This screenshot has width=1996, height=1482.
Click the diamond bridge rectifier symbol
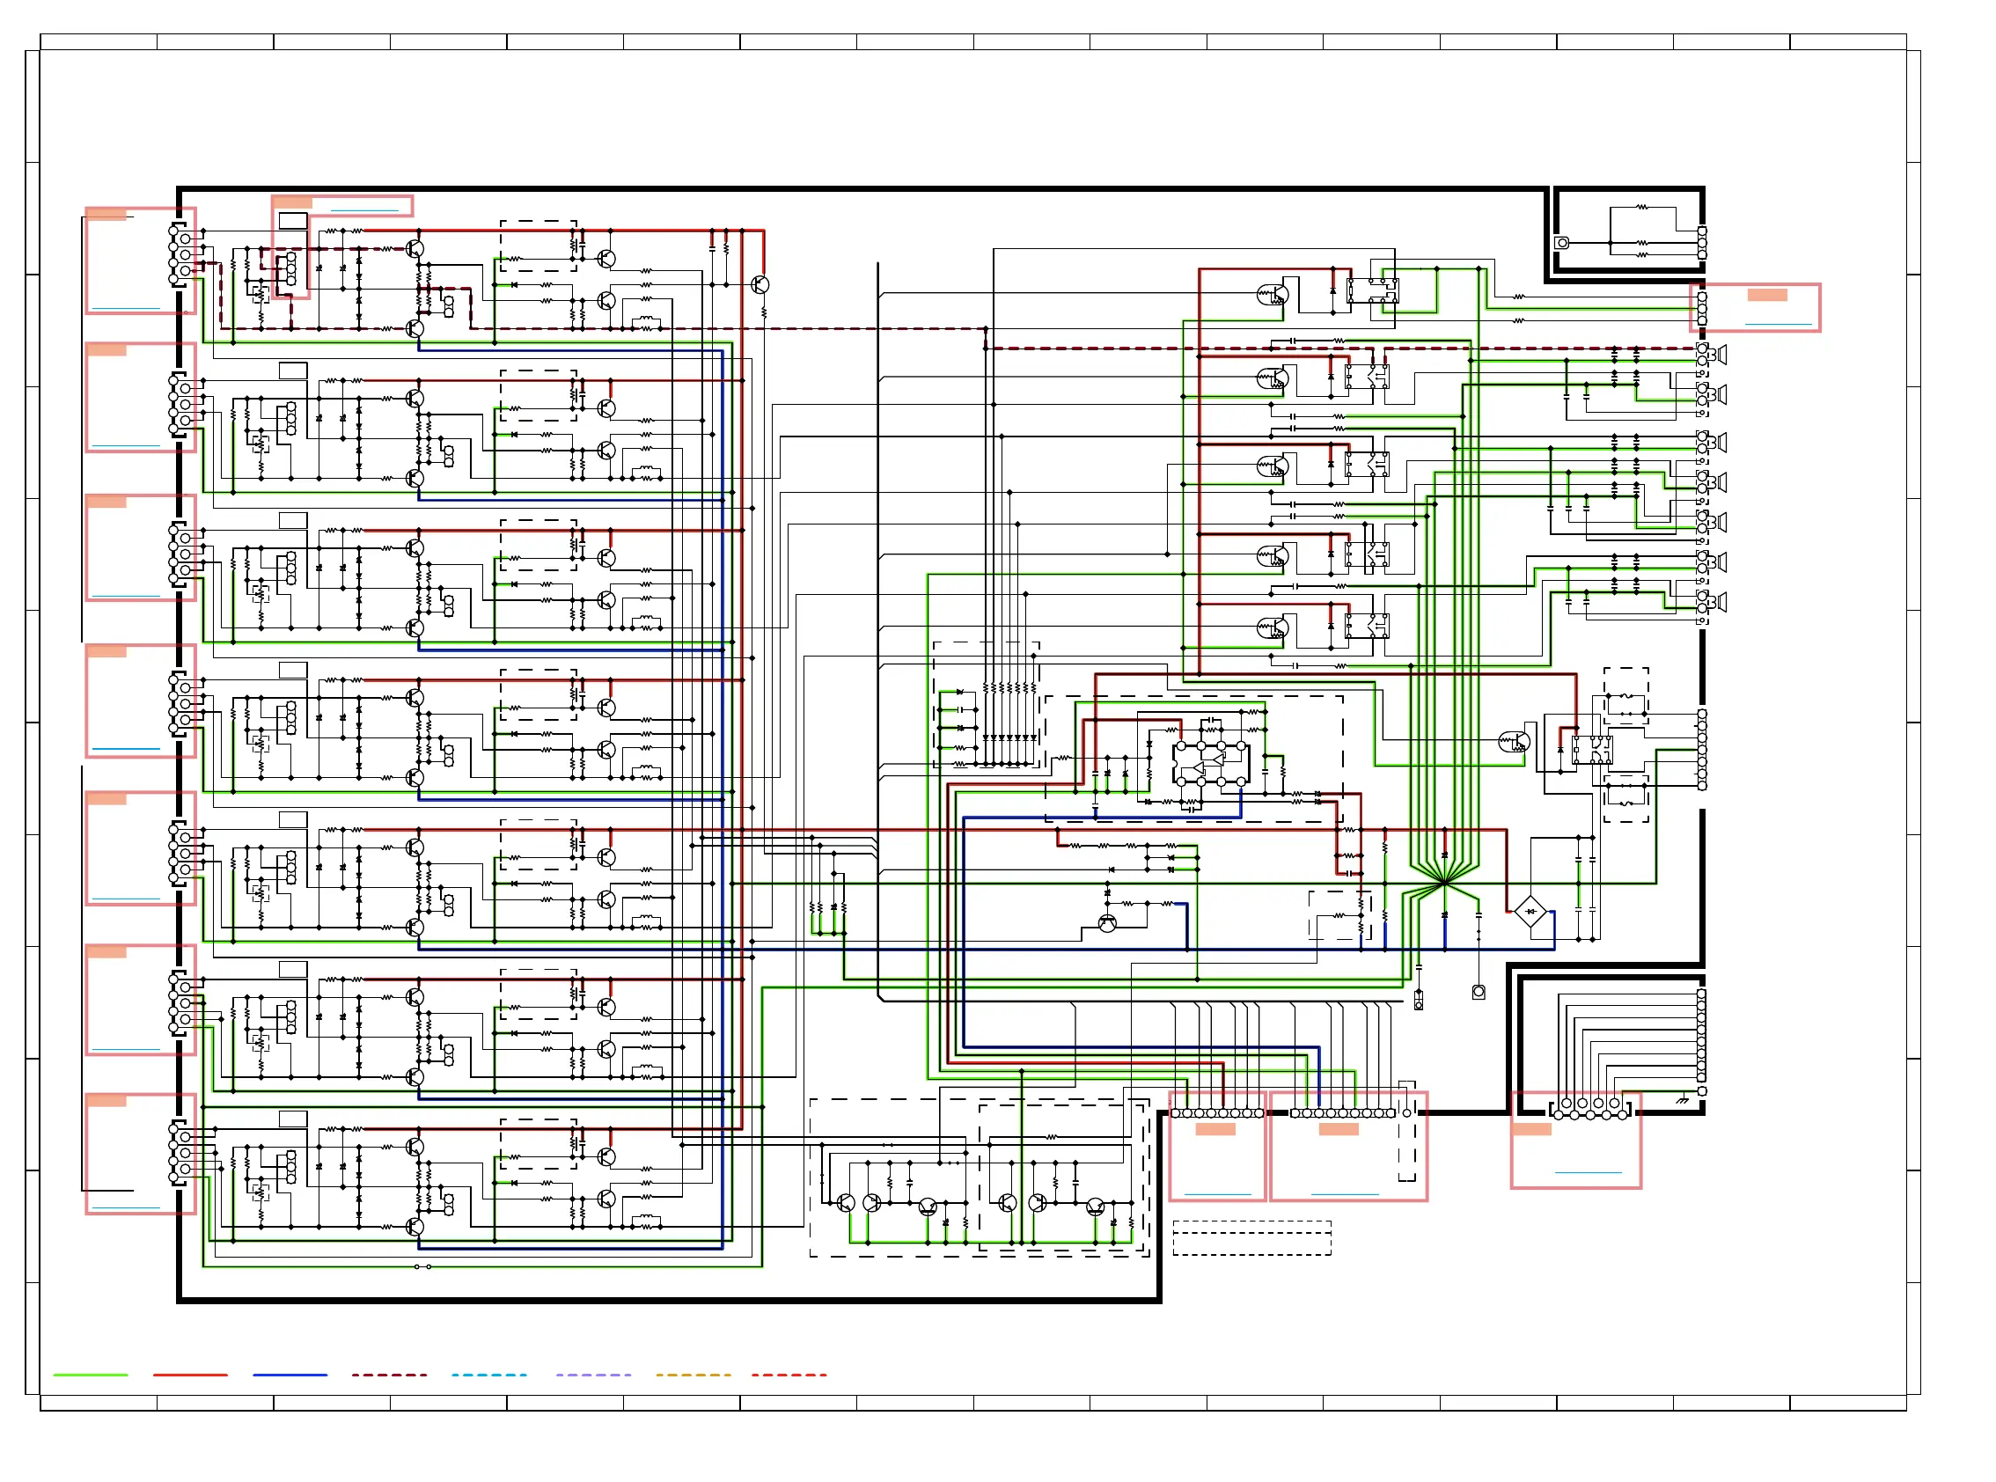click(1530, 912)
